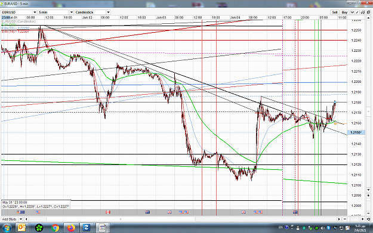Image resolution: width=373 pixels, height=233 pixels.
Task: Click the 1.2200 price axis label
Action: coord(356,82)
